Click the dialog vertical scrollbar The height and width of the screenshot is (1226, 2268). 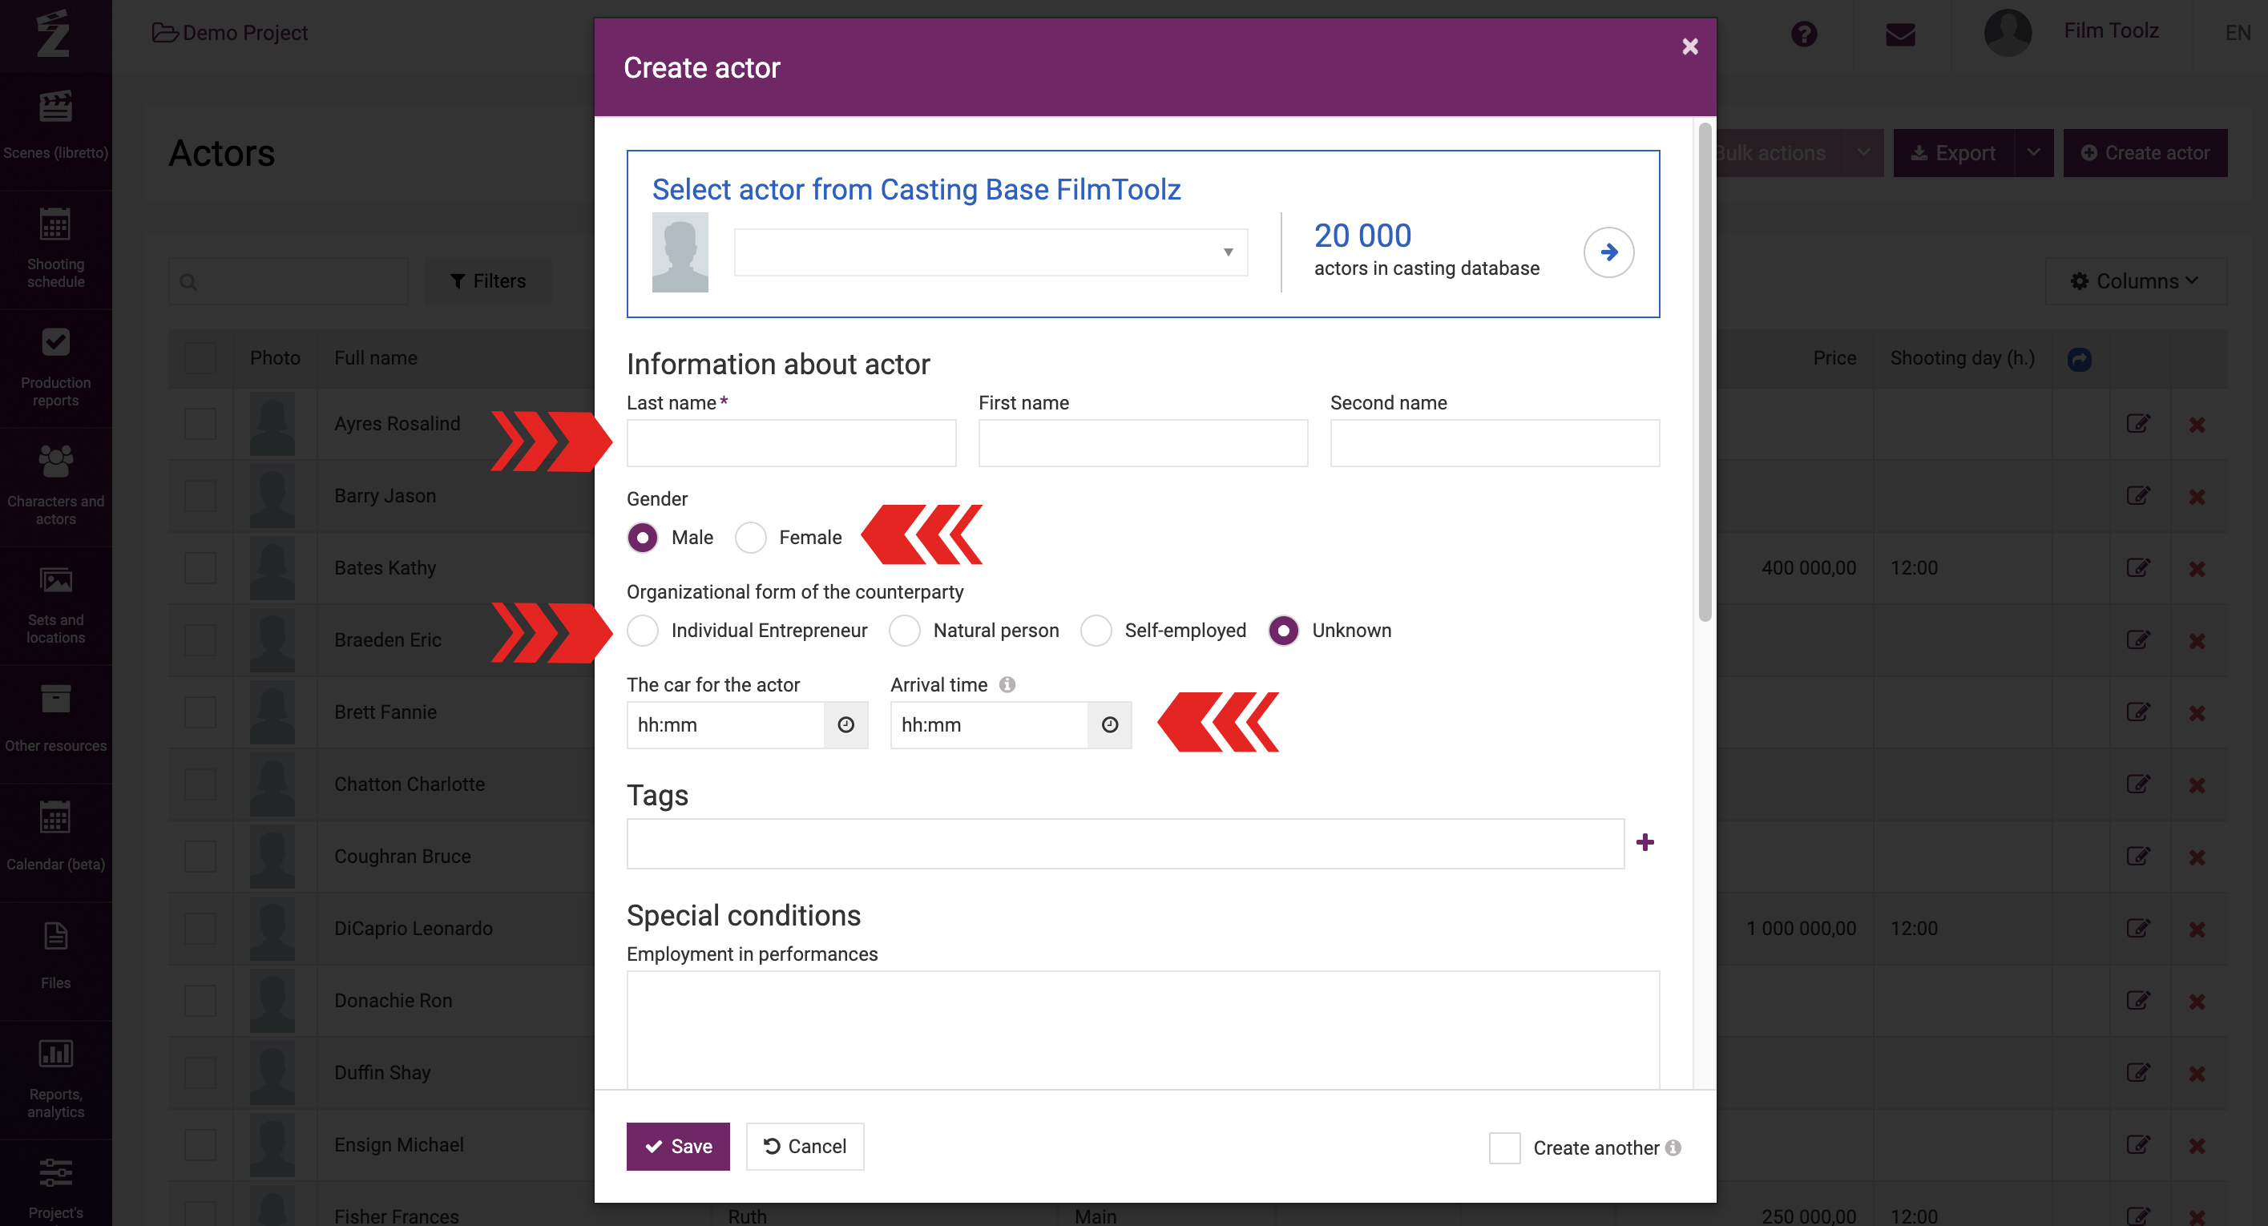pos(1705,373)
